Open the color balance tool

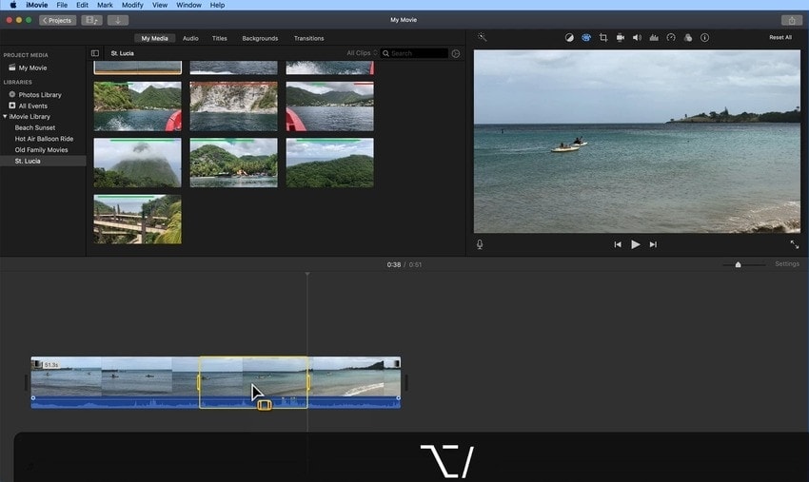[x=569, y=38]
